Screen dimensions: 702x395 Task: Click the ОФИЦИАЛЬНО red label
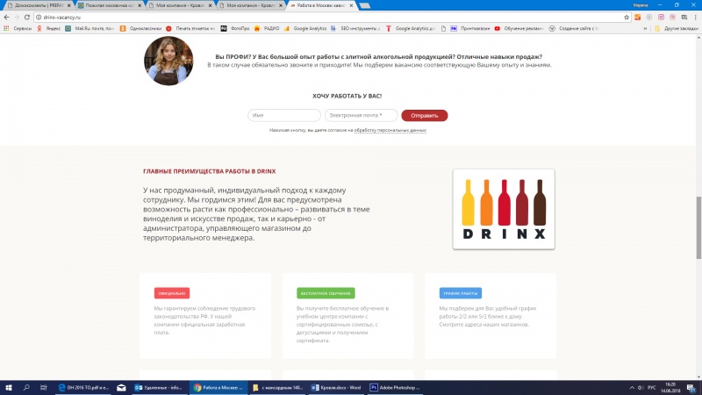click(x=172, y=293)
